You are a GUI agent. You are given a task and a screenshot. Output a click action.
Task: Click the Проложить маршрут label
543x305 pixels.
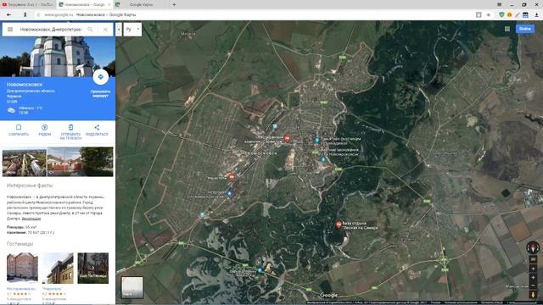[x=100, y=94]
